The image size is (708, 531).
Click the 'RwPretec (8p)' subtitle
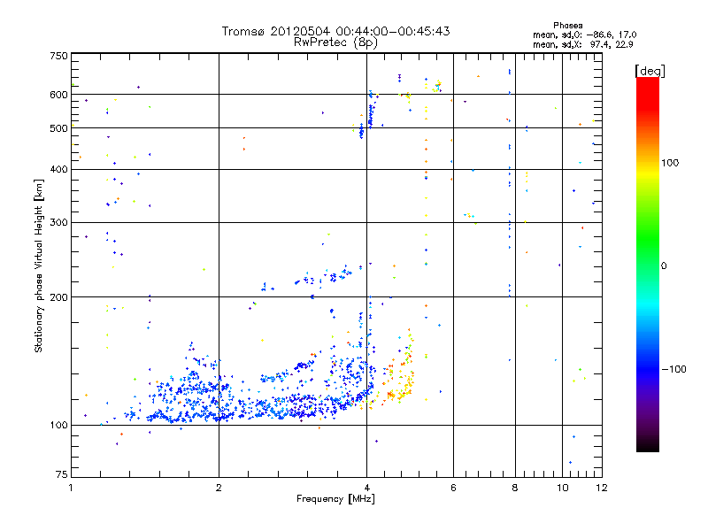(335, 42)
